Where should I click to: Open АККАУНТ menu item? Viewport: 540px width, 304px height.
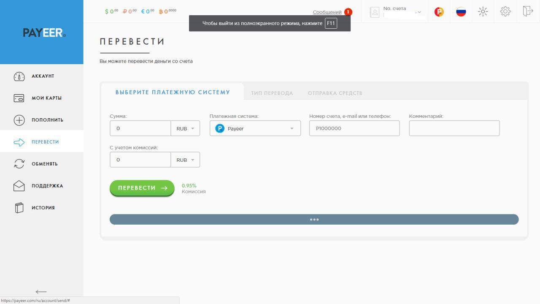coord(43,76)
